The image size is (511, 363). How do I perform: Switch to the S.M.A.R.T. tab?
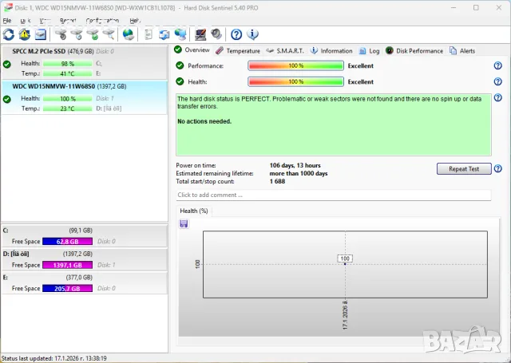(x=285, y=51)
